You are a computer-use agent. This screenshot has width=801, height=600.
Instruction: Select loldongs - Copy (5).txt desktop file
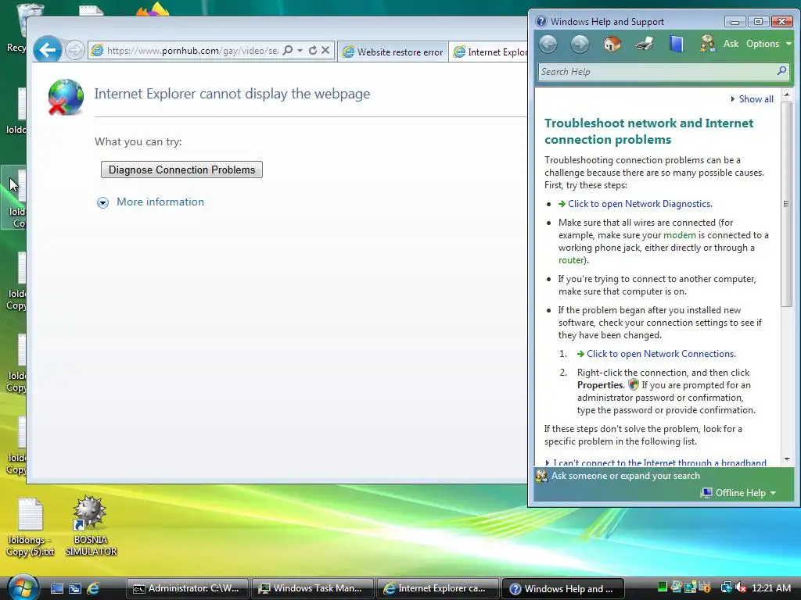pos(31,527)
